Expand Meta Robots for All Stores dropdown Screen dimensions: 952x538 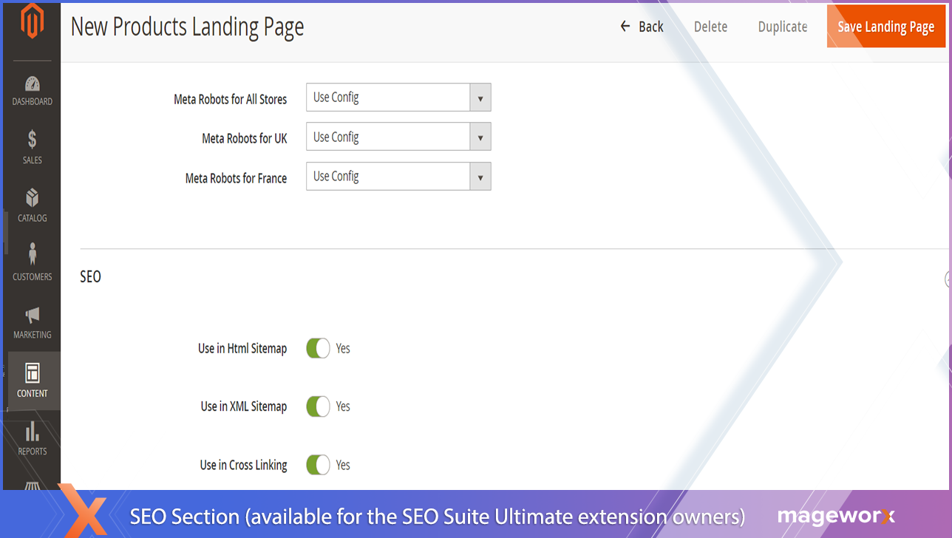[398, 98]
